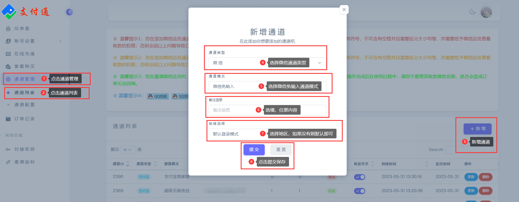Click the 在线充值 recharge icon
Screen dimensions: 519x202
pyautogui.click(x=8, y=54)
